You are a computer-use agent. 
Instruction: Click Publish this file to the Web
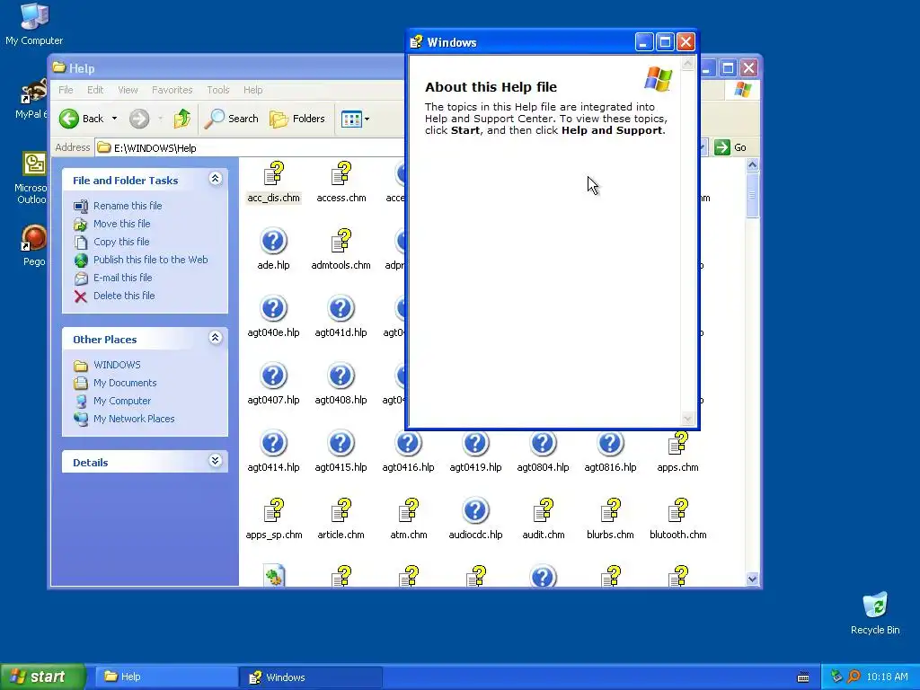tap(150, 260)
